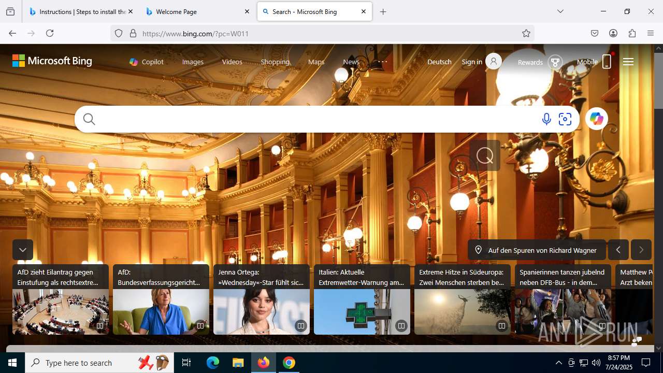Image resolution: width=663 pixels, height=373 pixels.
Task: Open the Copilot round button beside search
Action: [x=597, y=119]
